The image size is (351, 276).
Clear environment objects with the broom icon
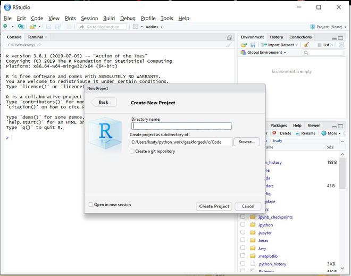click(306, 45)
